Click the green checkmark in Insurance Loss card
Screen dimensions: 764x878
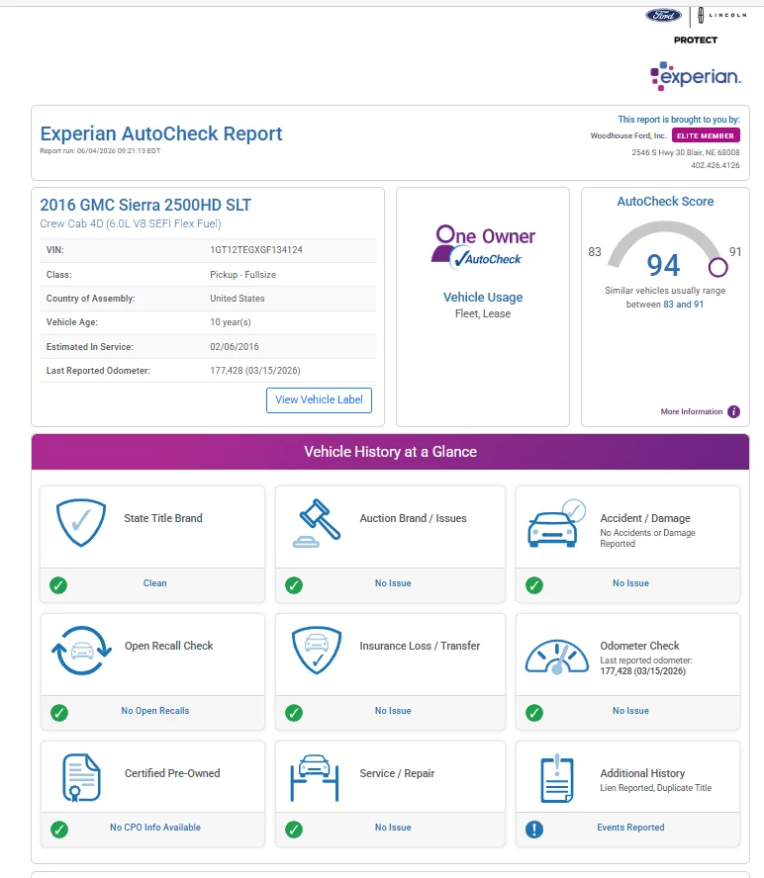294,713
